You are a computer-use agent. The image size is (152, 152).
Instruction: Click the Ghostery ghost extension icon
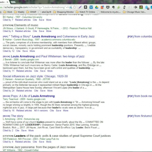pyautogui.click(x=147, y=7)
